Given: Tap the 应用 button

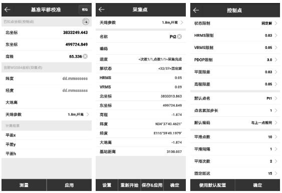Looking at the screenshot, I should pos(69,185).
